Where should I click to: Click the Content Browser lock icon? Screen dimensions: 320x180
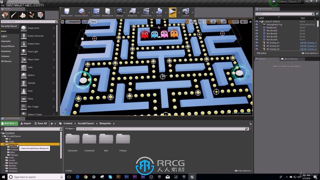tap(250, 123)
